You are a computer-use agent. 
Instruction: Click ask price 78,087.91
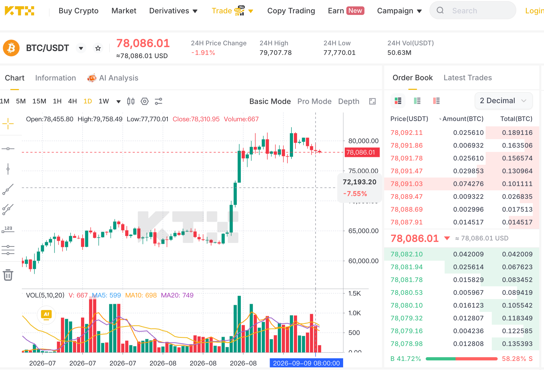407,222
